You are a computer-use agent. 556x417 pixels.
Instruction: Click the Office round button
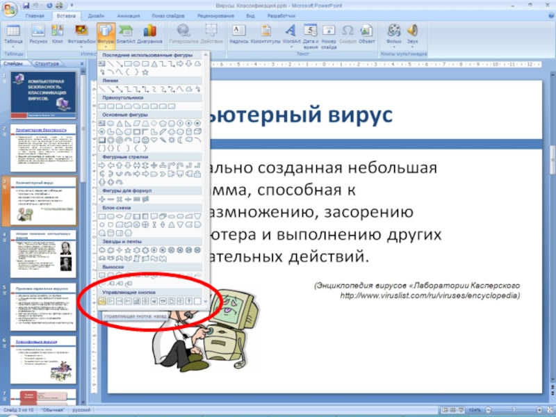[10, 9]
